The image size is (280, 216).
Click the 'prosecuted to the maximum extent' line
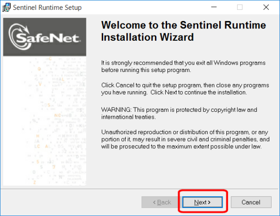click(182, 146)
